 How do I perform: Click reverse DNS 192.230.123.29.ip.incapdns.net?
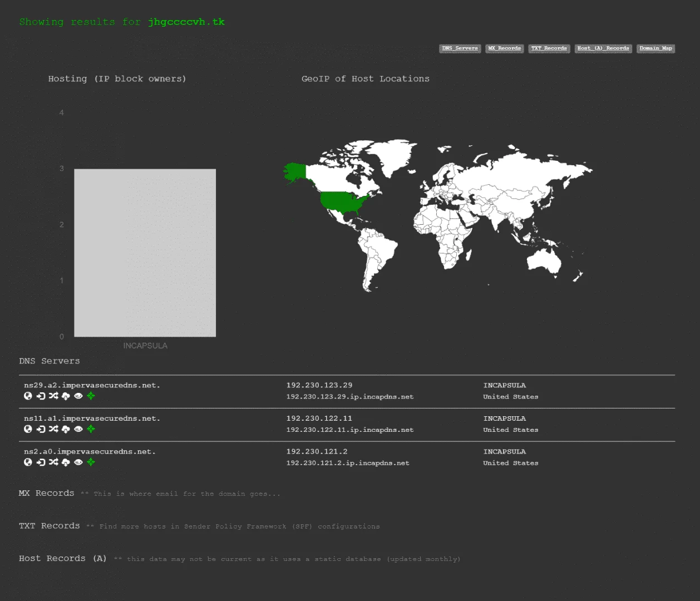click(350, 397)
